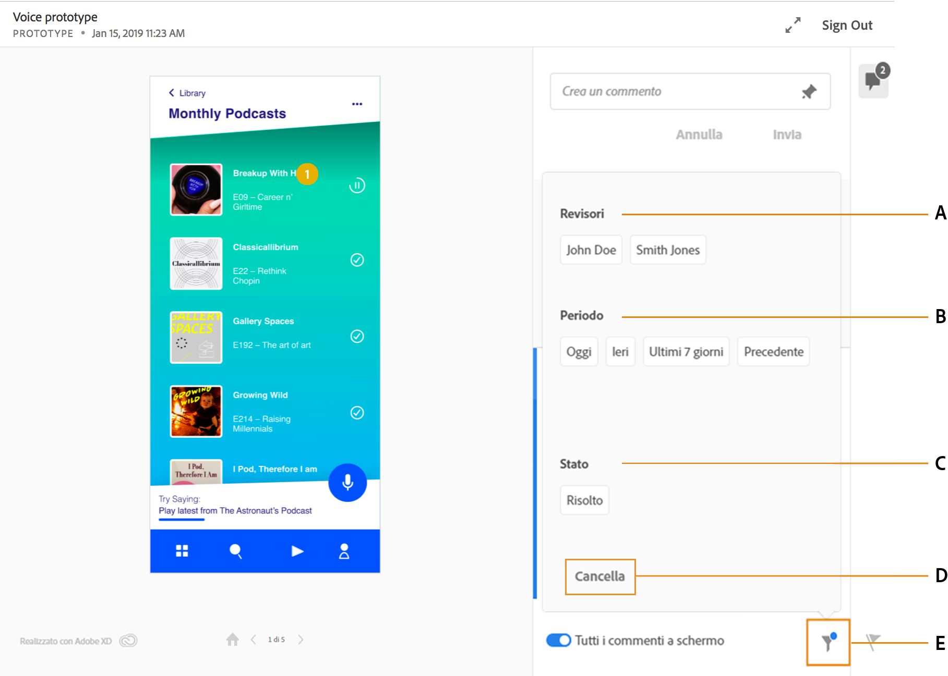This screenshot has height=676, width=948.
Task: Click the checkmark icon on Growing Wild row
Action: click(357, 413)
